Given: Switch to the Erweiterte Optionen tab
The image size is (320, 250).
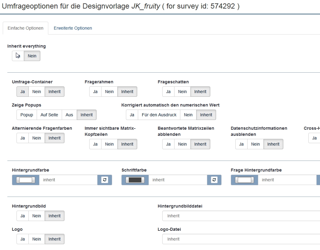Looking at the screenshot, I should [x=73, y=28].
